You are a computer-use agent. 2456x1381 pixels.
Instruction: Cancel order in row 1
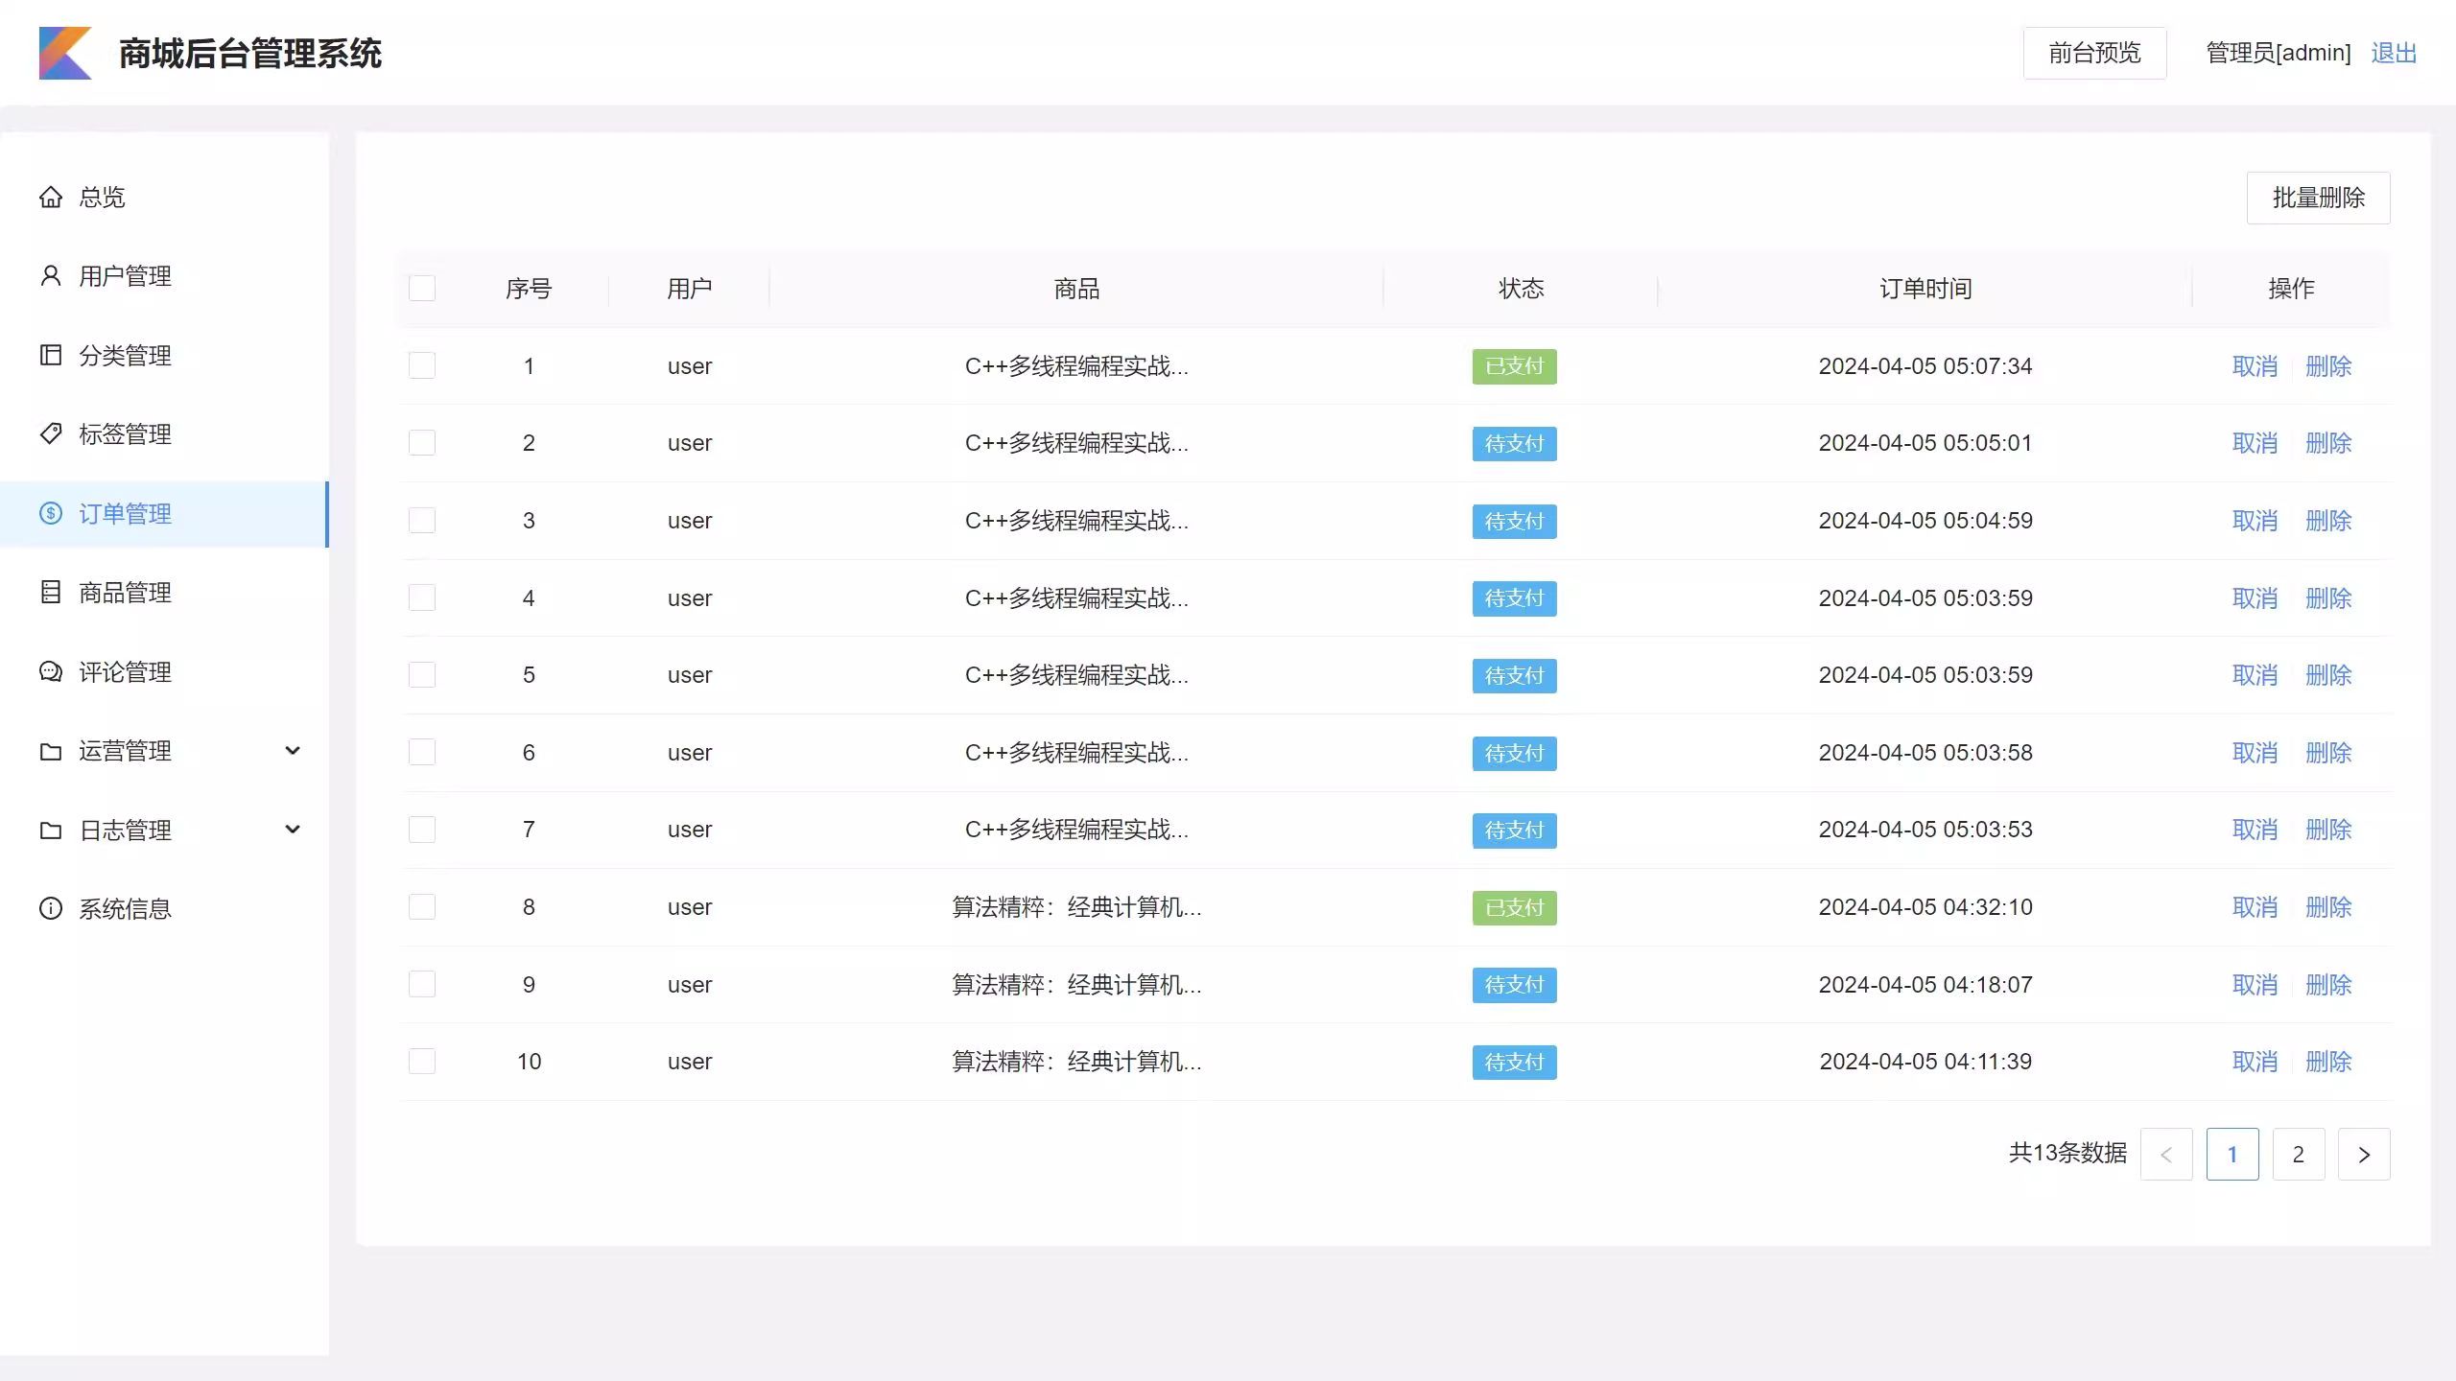coord(2255,365)
